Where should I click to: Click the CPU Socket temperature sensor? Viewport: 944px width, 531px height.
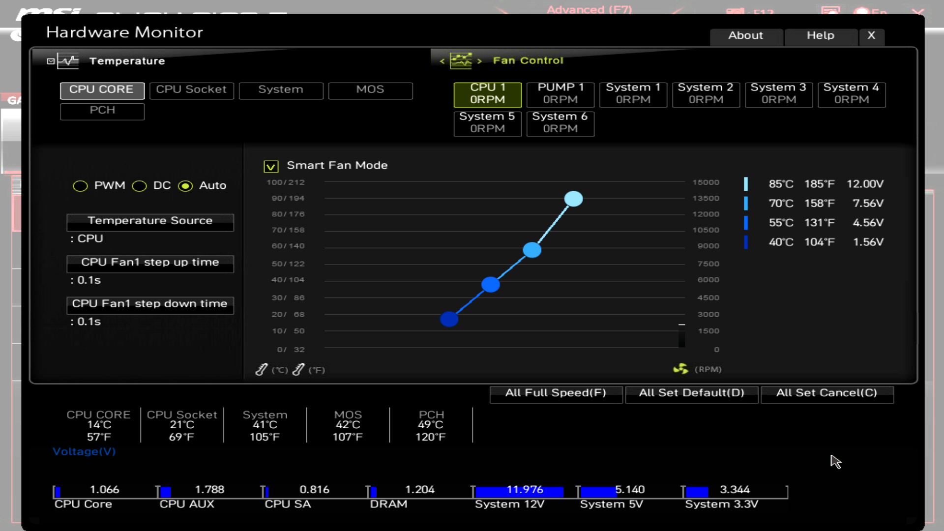tap(191, 89)
